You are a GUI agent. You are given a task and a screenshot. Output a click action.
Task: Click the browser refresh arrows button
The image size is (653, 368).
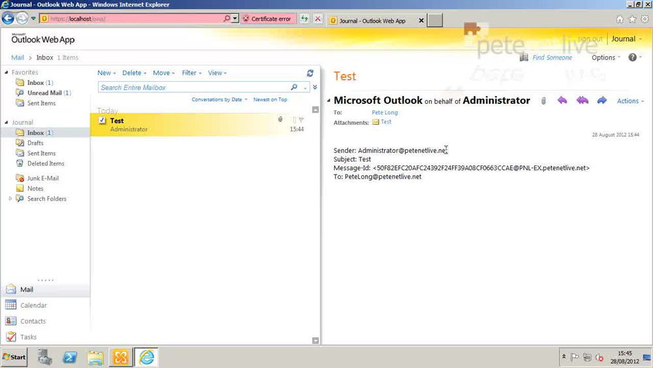[304, 19]
